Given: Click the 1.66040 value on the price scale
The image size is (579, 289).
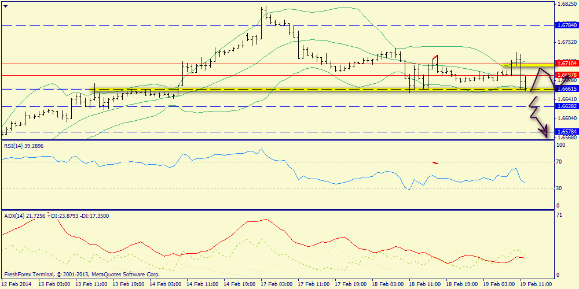Looking at the screenshot, I should pos(567,118).
